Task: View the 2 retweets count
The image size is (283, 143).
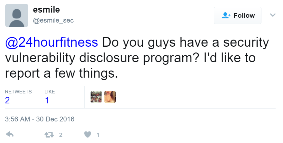Action: click(7, 100)
